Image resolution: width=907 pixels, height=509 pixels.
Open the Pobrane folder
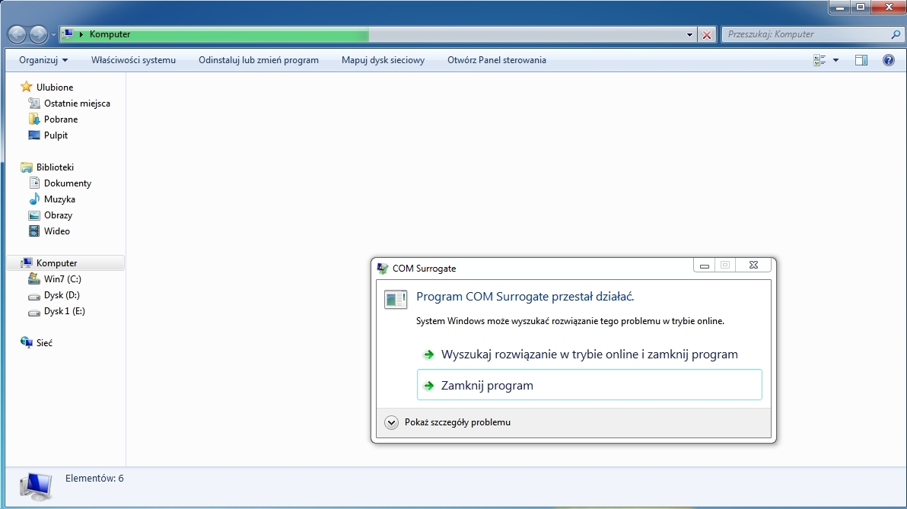(x=61, y=119)
